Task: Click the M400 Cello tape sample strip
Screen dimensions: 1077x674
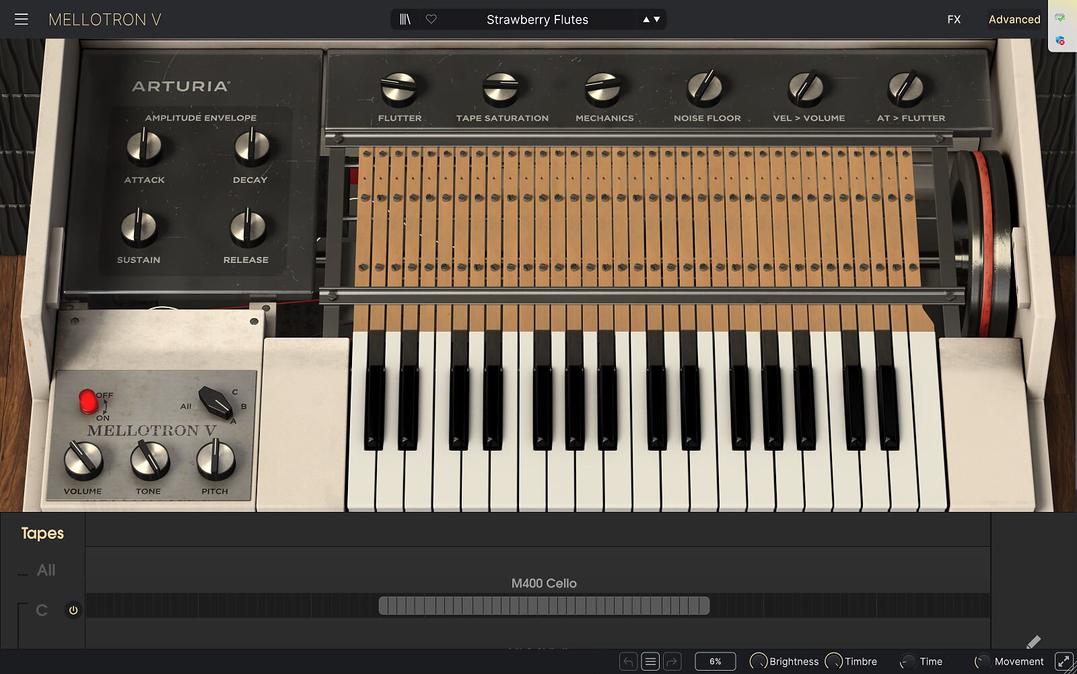Action: point(544,606)
